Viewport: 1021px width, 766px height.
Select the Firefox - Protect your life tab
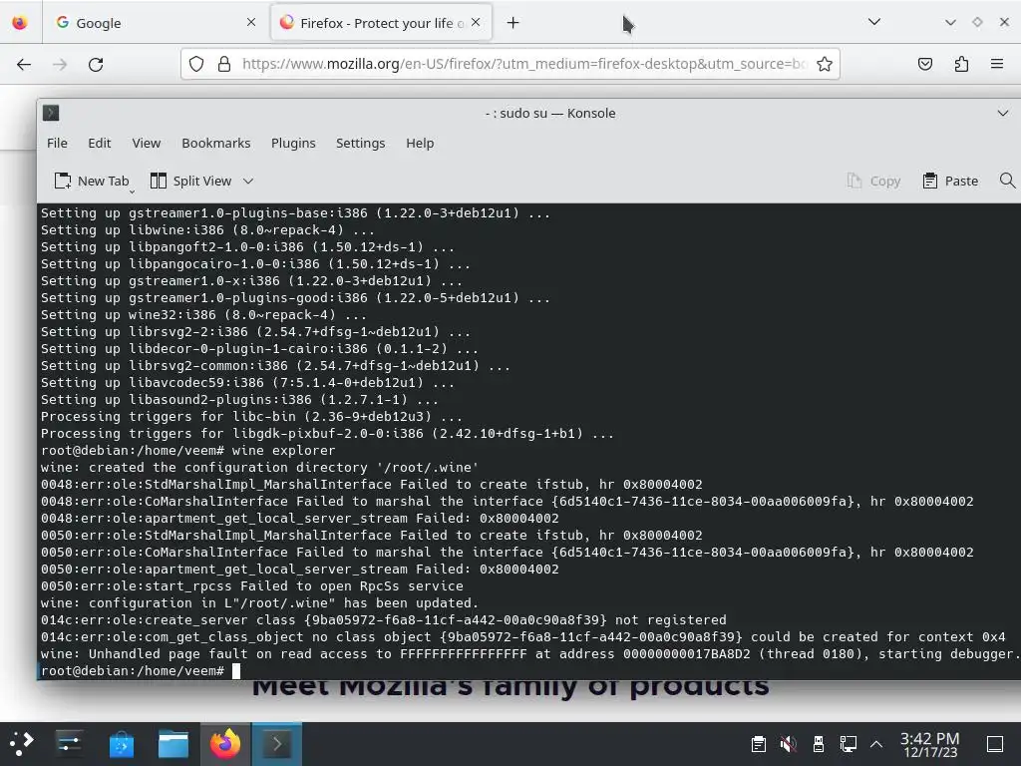point(381,23)
